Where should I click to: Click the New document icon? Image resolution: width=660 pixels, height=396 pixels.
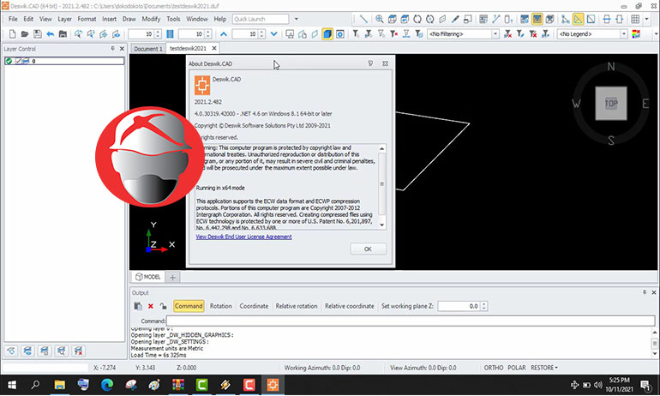(x=12, y=34)
